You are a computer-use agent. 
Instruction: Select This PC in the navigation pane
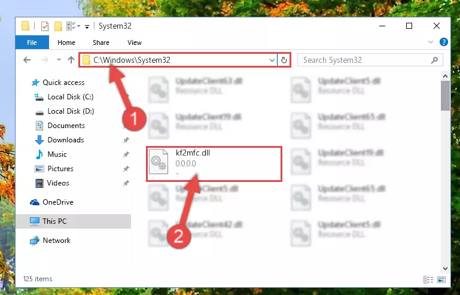[x=74, y=221]
